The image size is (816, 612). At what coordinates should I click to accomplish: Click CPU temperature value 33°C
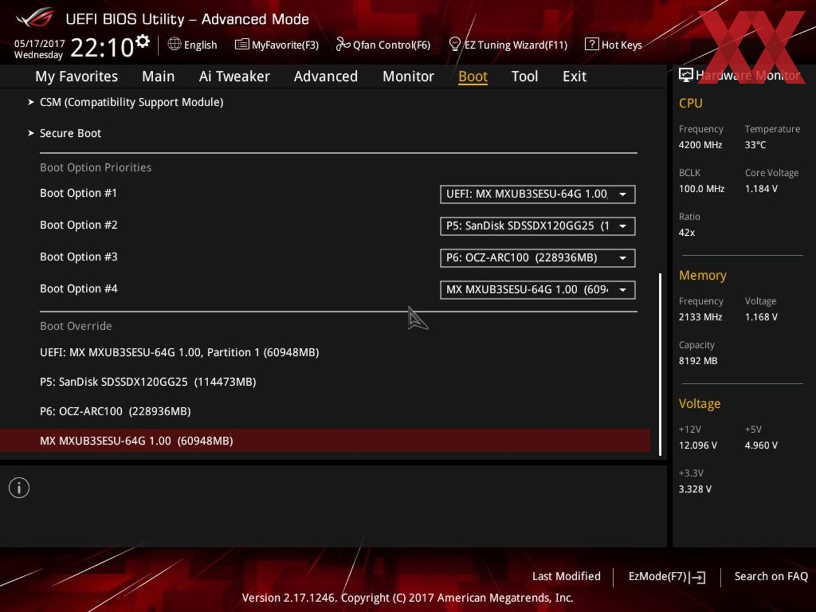click(755, 145)
